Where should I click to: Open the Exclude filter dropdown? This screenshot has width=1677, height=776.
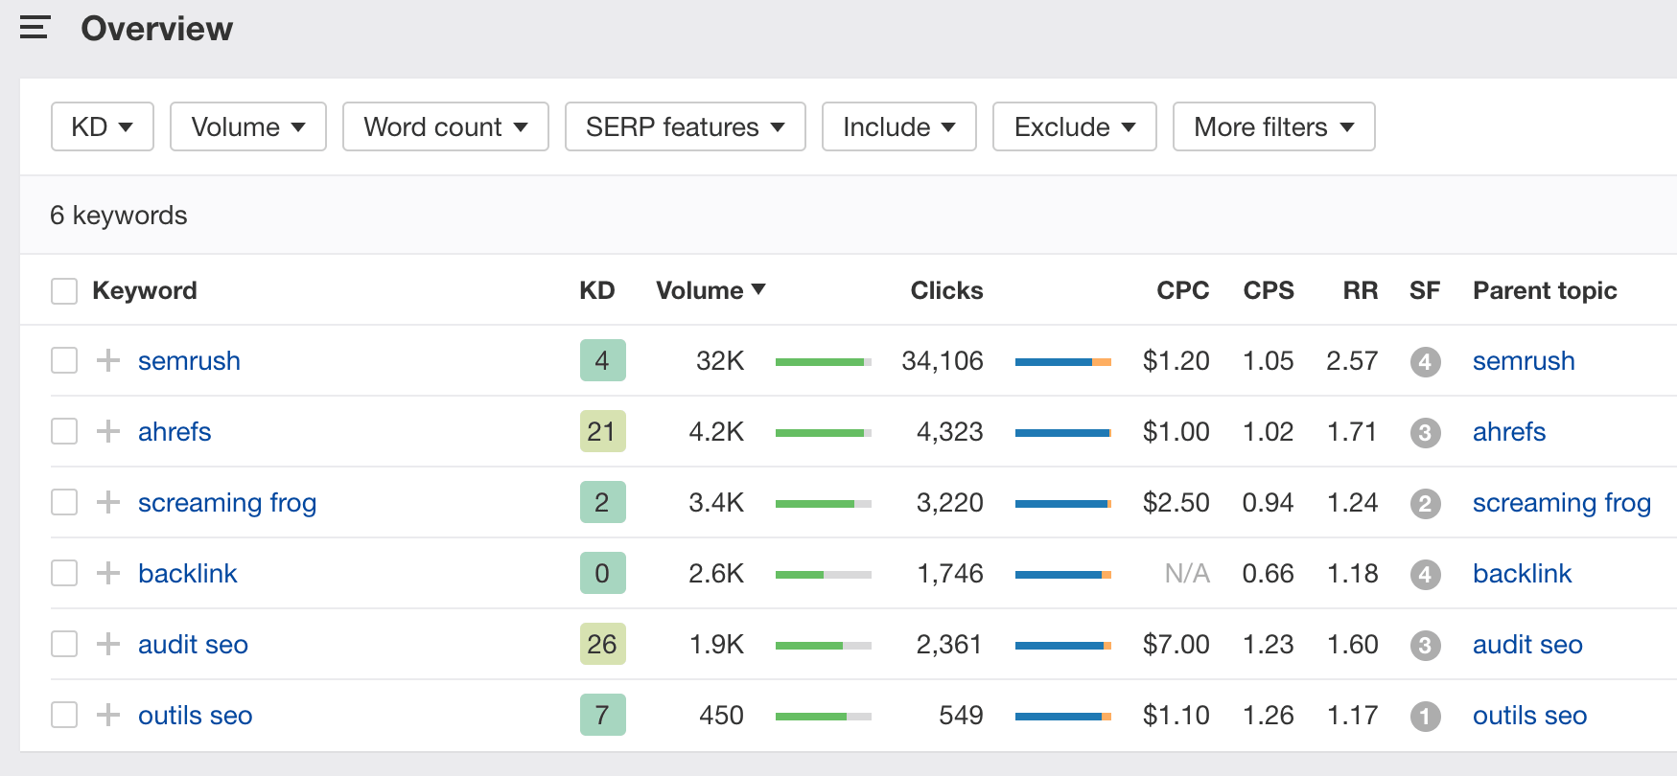1075,126
